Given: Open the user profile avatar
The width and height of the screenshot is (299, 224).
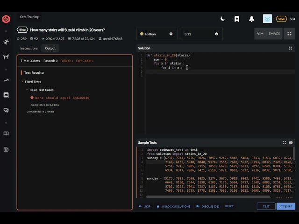Looking at the screenshot, I should 267,19.
